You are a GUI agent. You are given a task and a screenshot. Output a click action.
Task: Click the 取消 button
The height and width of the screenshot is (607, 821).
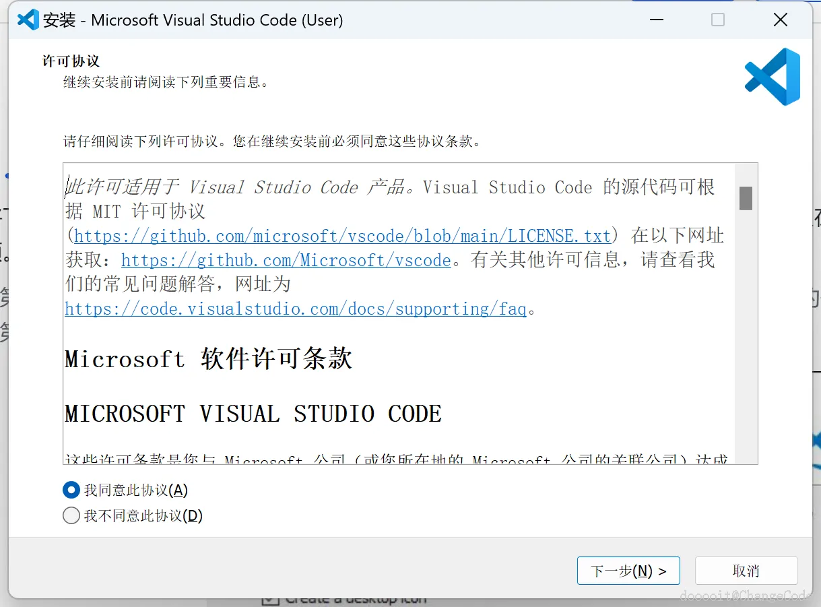746,571
